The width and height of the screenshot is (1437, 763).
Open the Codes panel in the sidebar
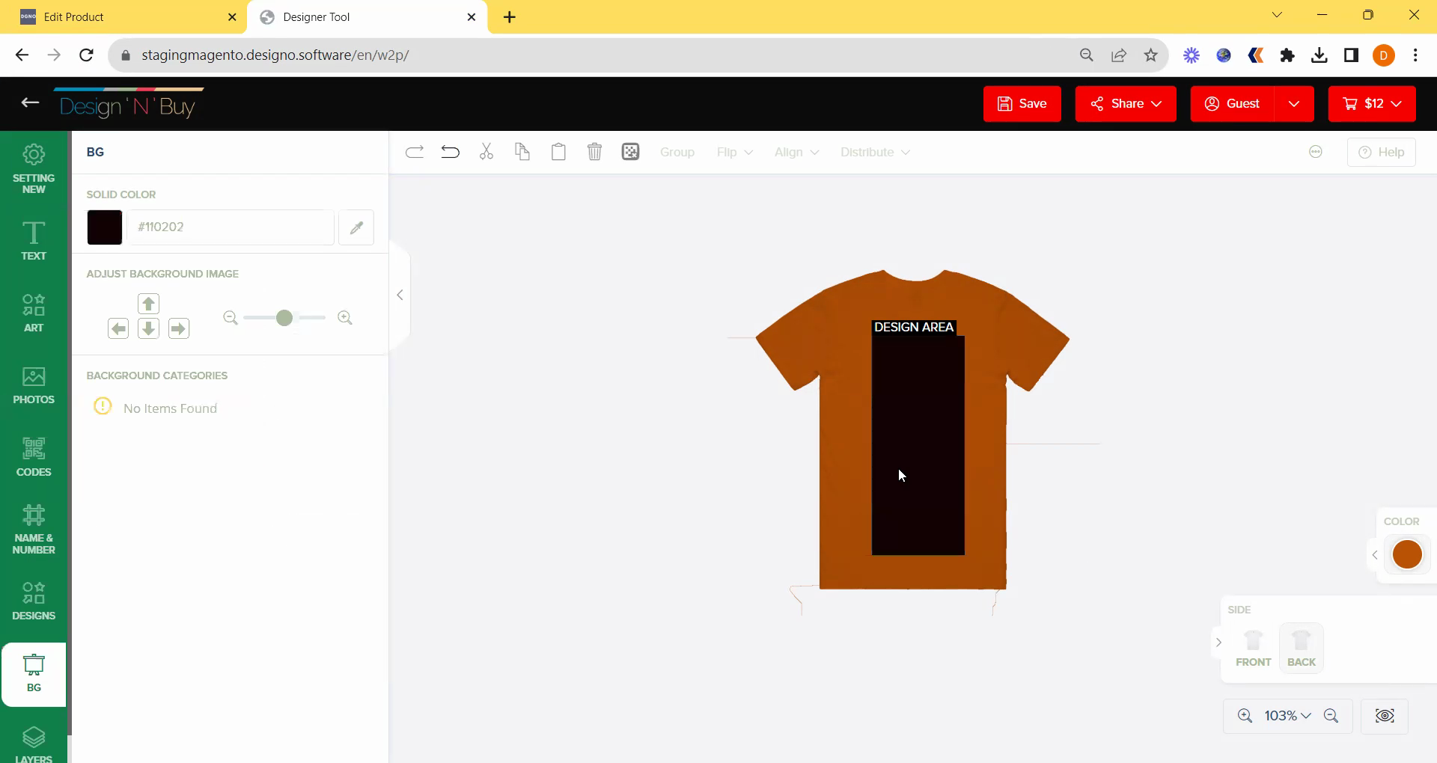tap(34, 457)
